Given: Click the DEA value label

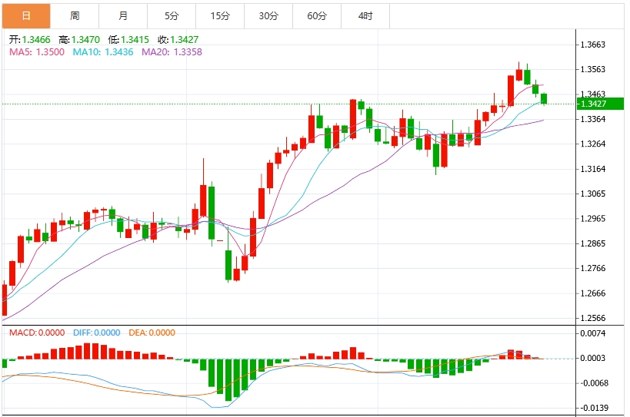Looking at the screenshot, I should tap(151, 333).
